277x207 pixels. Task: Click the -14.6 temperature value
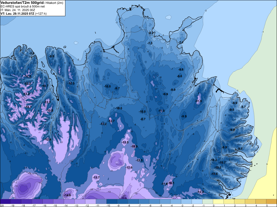(x=67, y=195)
